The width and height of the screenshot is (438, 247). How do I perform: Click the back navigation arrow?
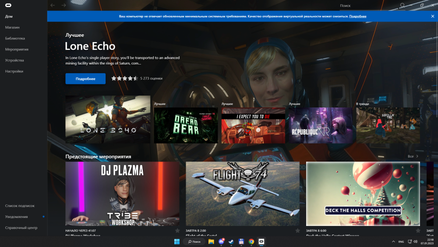53,5
